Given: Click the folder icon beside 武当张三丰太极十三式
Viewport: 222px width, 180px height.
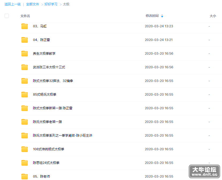Looking at the screenshot, I should (x=25, y=67).
